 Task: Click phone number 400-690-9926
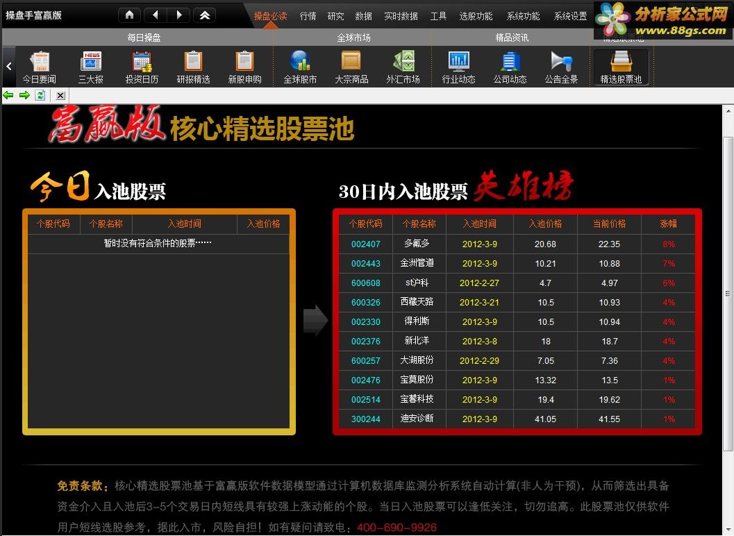[x=397, y=528]
